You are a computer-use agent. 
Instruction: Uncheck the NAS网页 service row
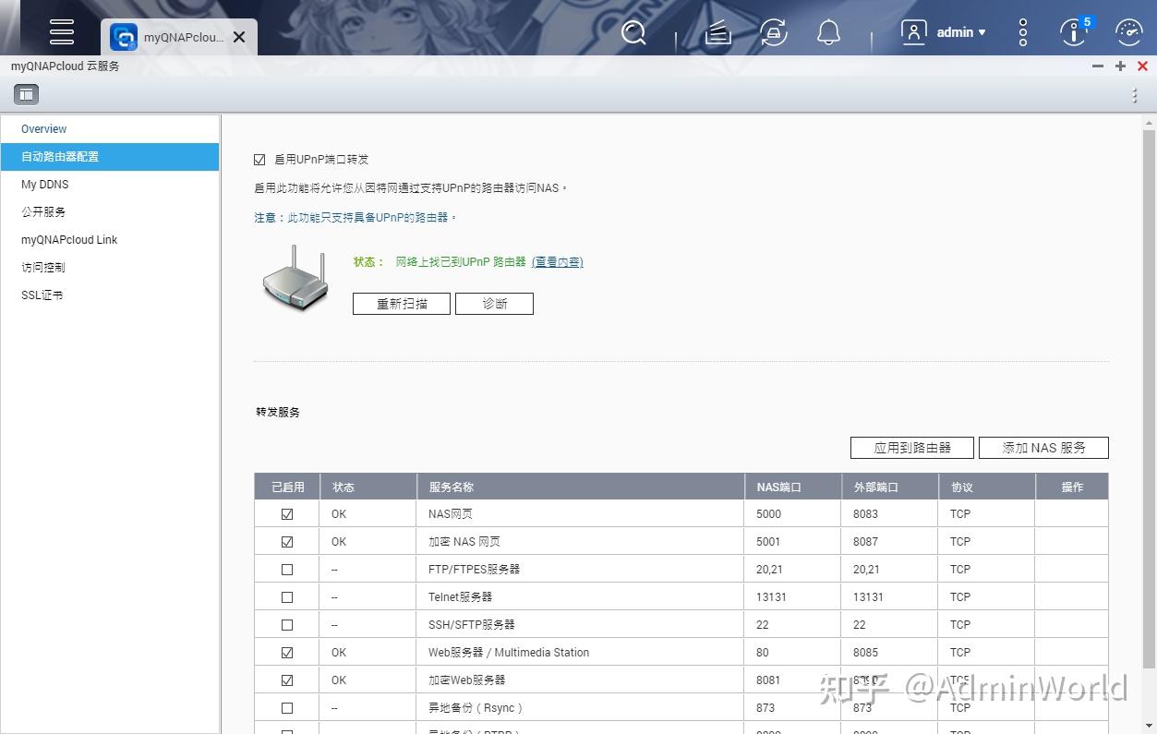286,513
